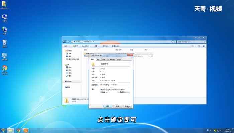Viewport: 234px width, 133px height.
Task: Switch to the 常规 General tab
Action: (92, 59)
